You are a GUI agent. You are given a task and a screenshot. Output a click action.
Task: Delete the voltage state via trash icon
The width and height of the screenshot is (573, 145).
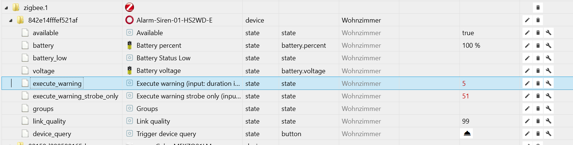tap(538, 71)
